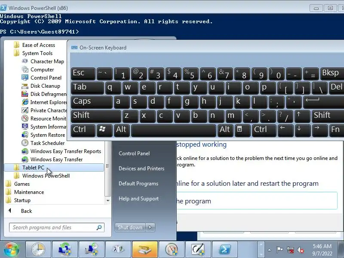Click the Esc key on On-Screen Keyboard

(83, 74)
